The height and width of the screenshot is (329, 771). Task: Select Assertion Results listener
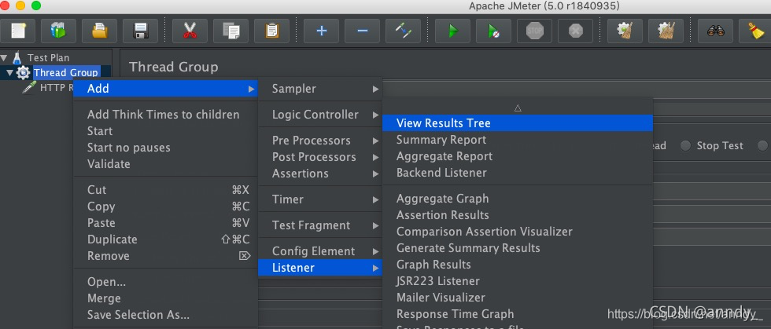click(518, 215)
